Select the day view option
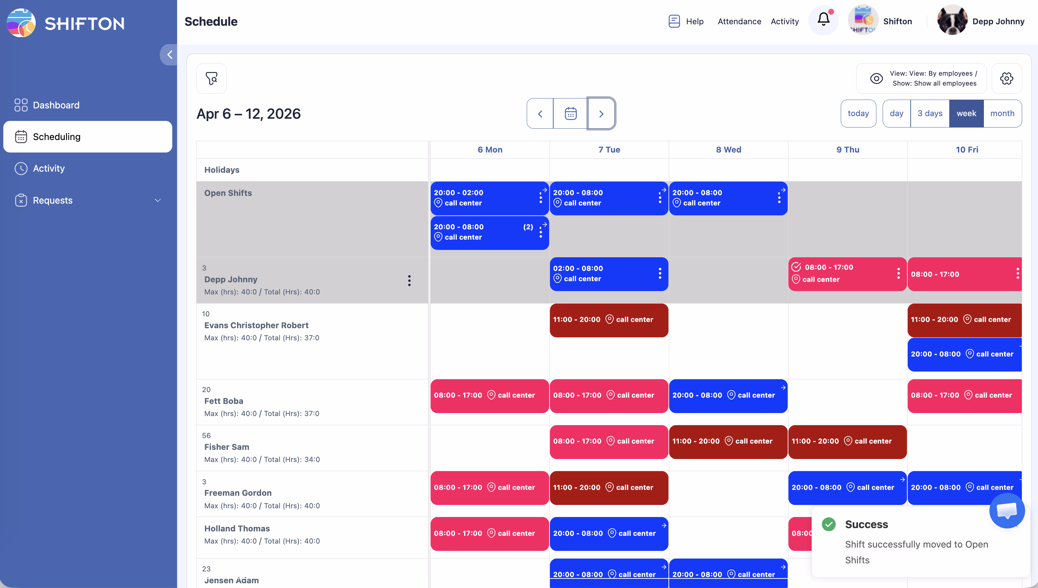The width and height of the screenshot is (1038, 588). 896,114
